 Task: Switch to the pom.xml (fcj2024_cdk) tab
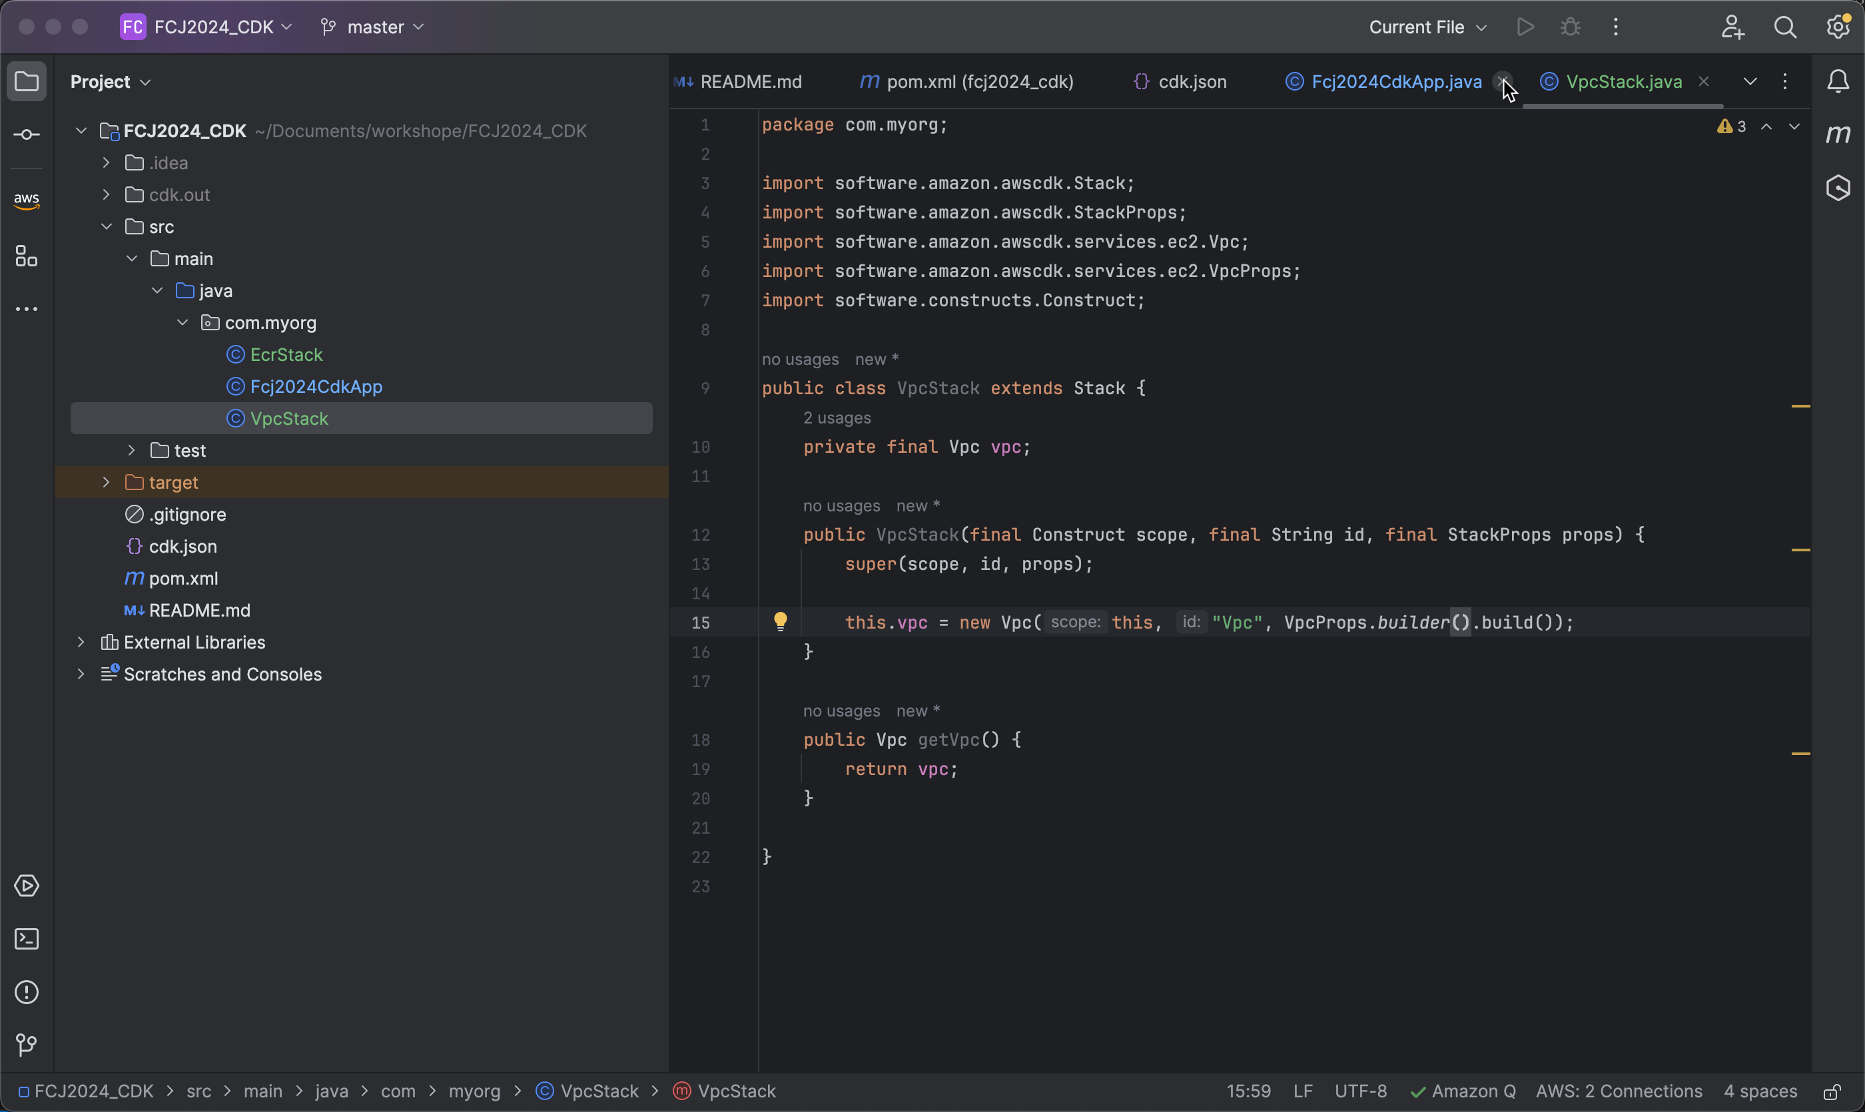[966, 81]
